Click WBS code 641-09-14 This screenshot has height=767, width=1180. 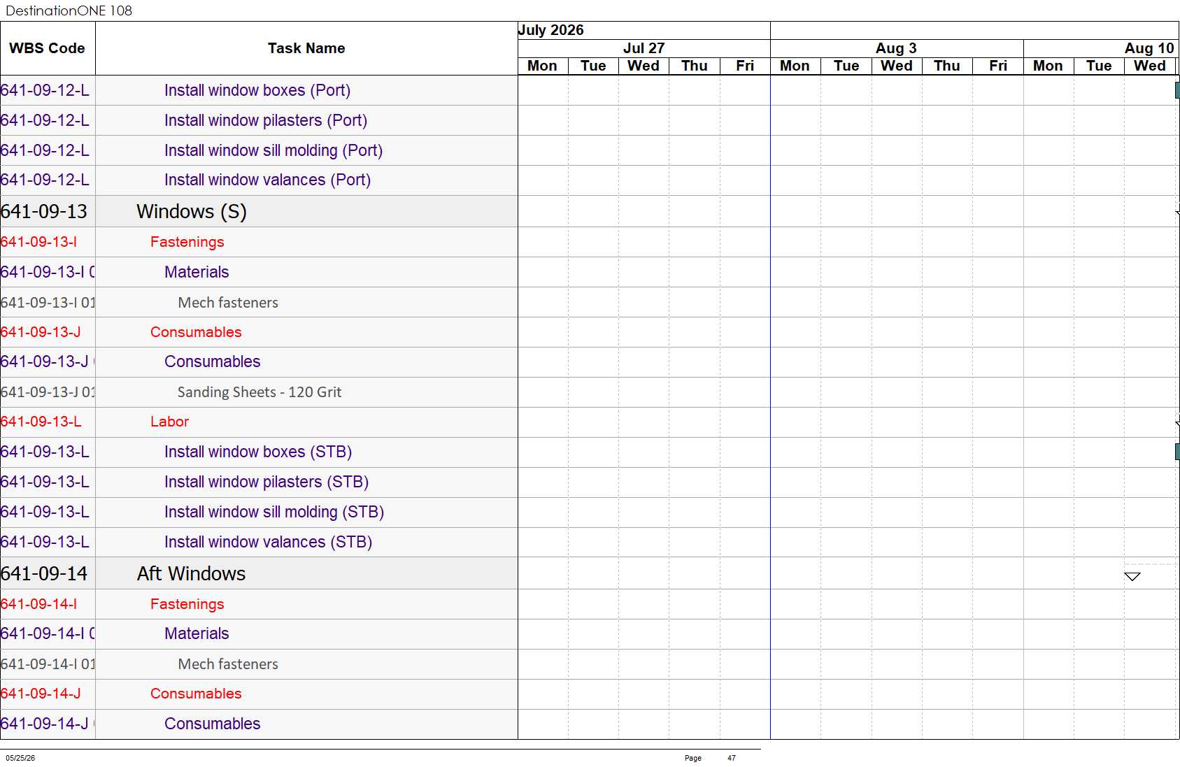click(x=44, y=573)
